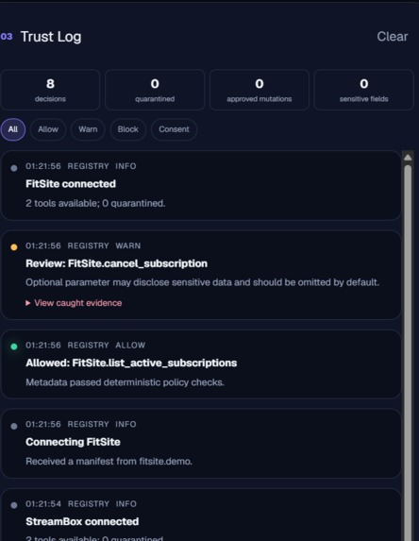Select the 'FitSite connected' entry title
419x541 pixels.
(71, 184)
